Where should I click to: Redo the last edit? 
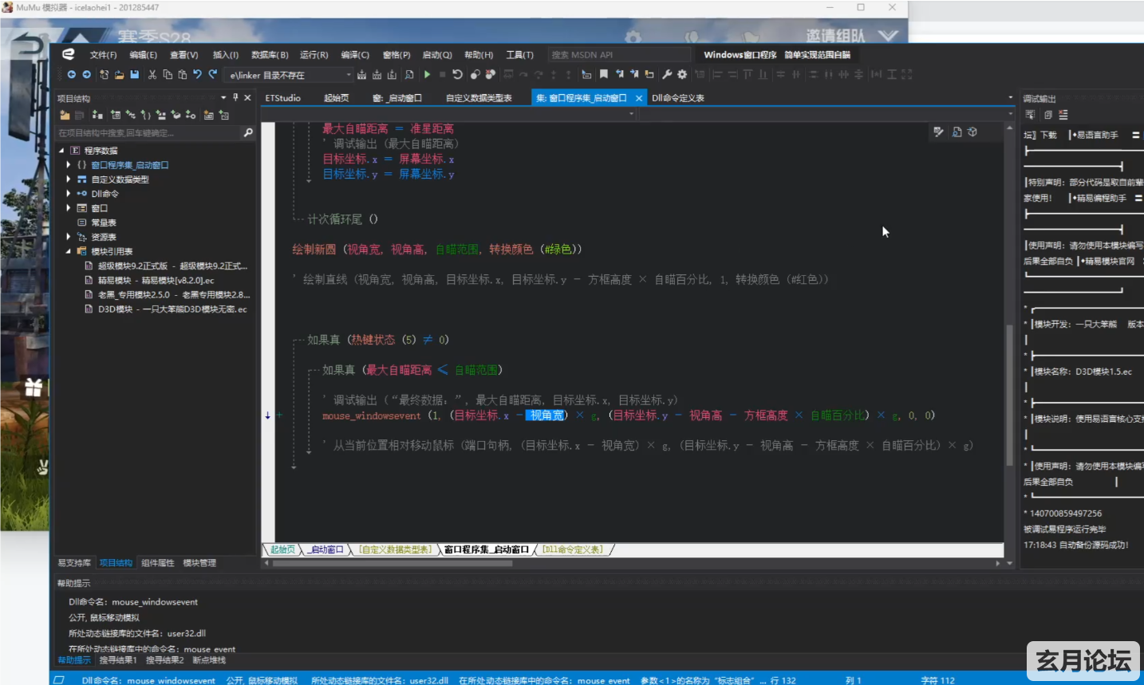tap(213, 74)
